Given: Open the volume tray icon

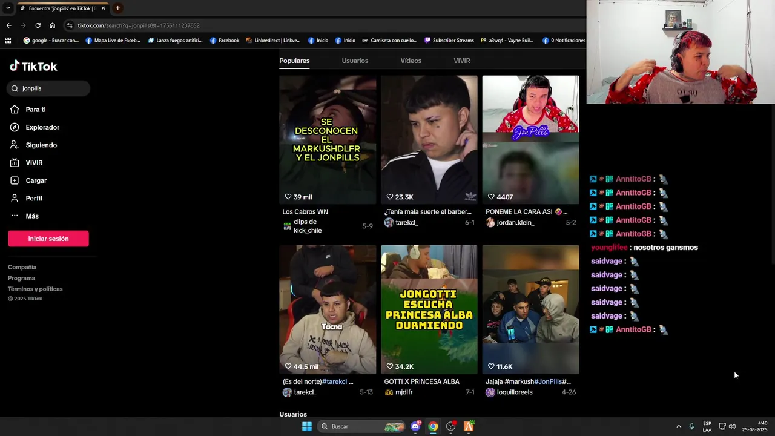Looking at the screenshot, I should (732, 426).
